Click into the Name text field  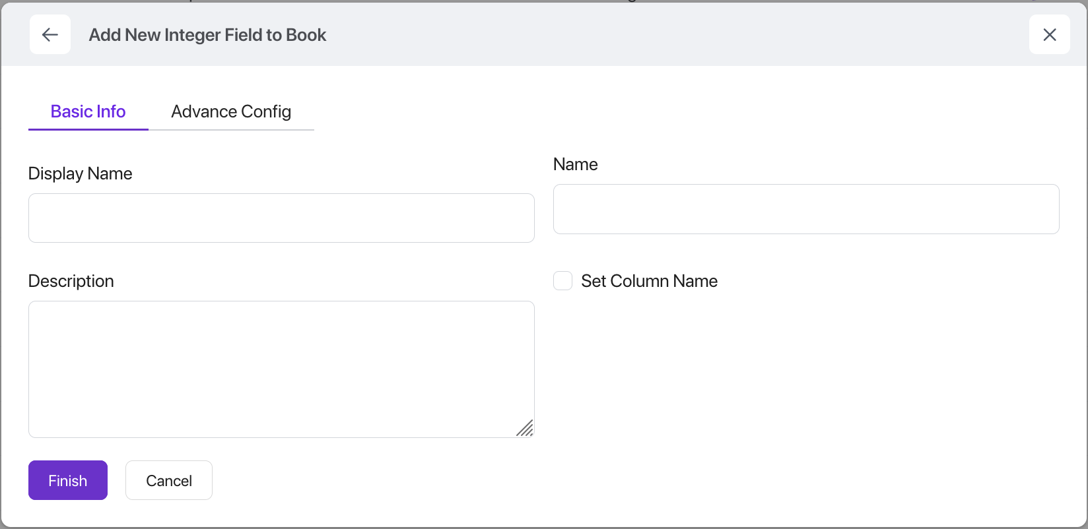pos(805,209)
